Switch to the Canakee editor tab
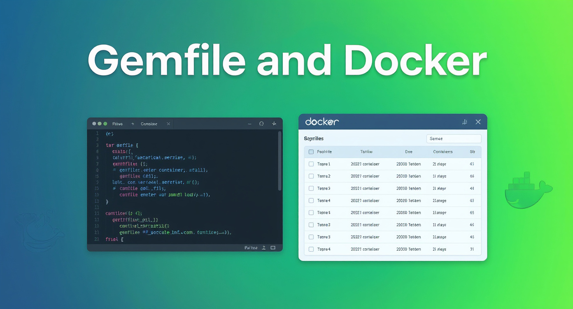 tap(149, 124)
